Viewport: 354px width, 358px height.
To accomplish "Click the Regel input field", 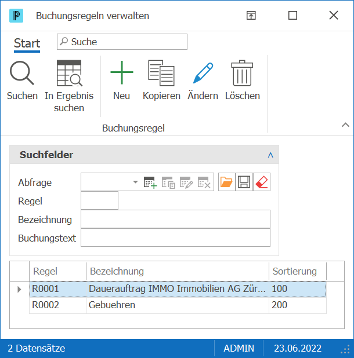I will 99,200.
